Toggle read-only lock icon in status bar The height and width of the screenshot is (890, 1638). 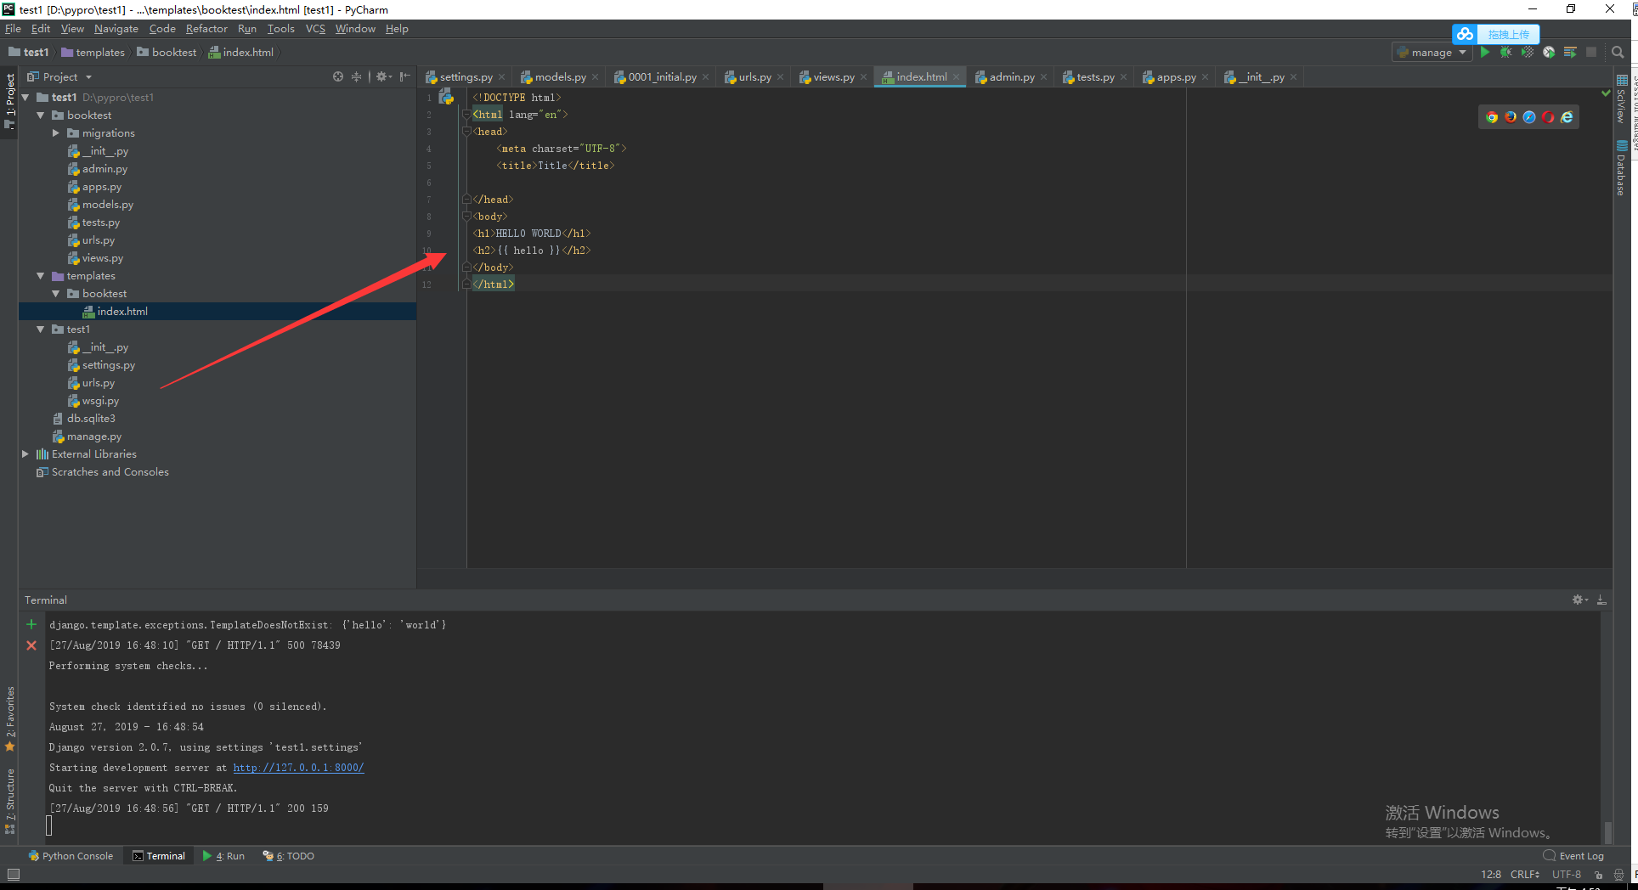click(1598, 875)
